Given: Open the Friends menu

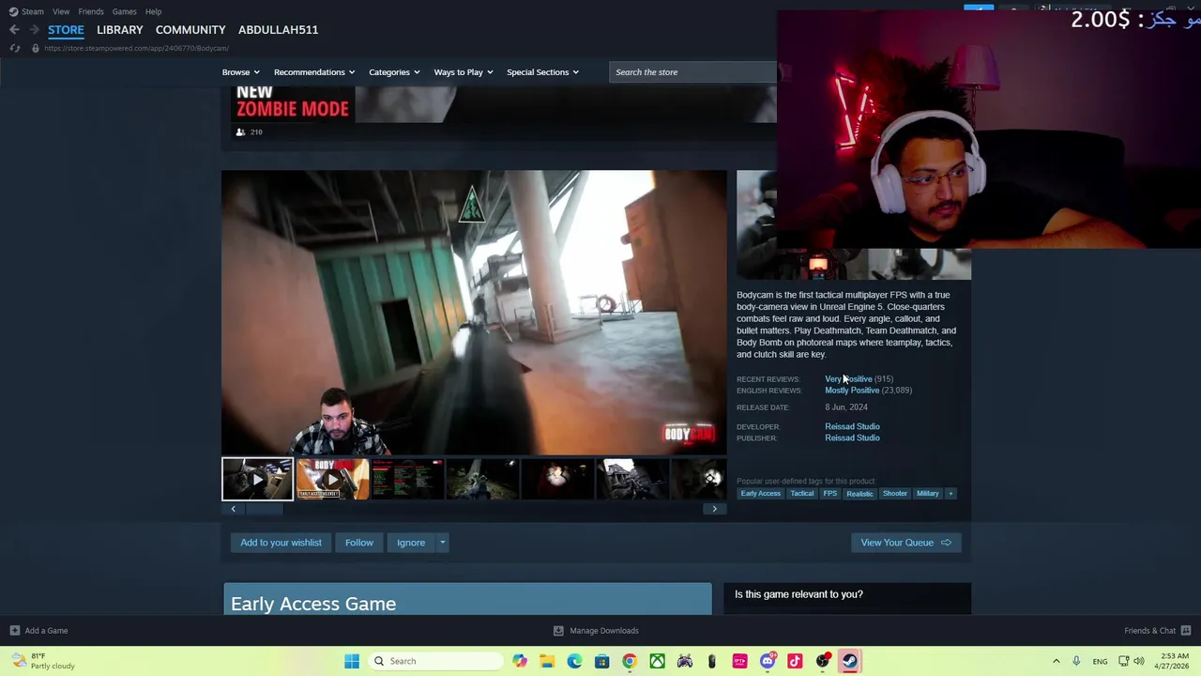Looking at the screenshot, I should 91,11.
